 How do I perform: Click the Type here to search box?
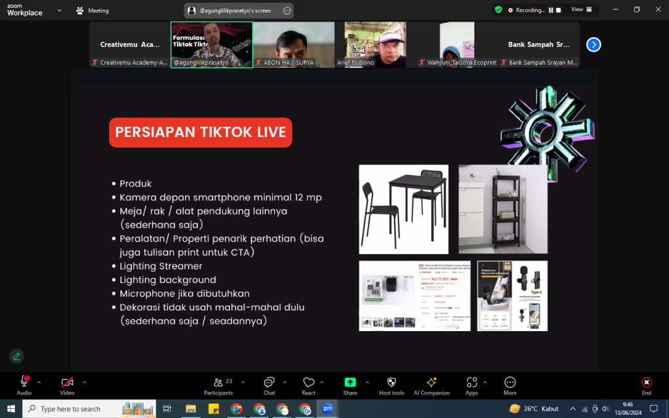[x=89, y=409]
